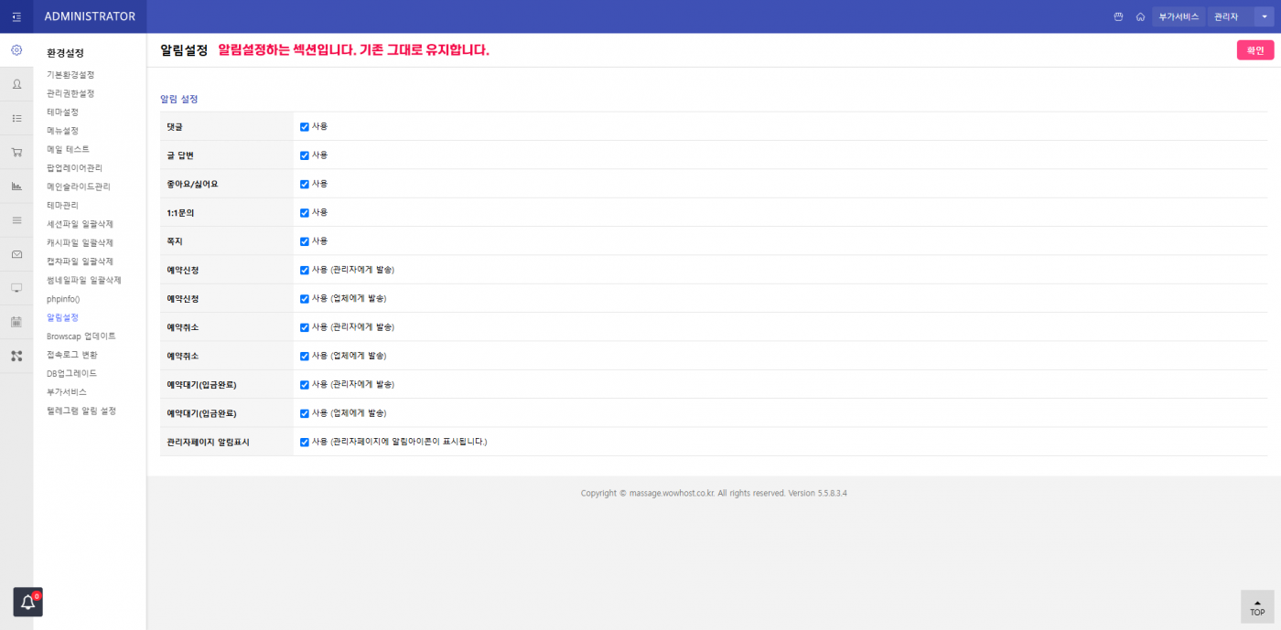Image resolution: width=1281 pixels, height=630 pixels.
Task: Open the 기본환경설정 menu item
Action: [x=70, y=75]
